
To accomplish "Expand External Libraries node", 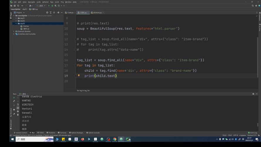I will [14, 31].
